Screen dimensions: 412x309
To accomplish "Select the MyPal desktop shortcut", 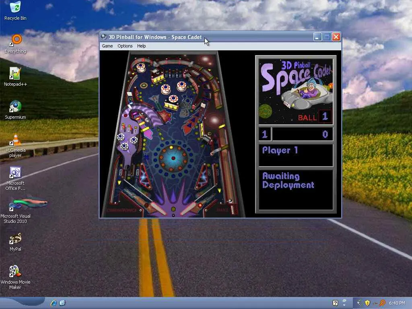I will pyautogui.click(x=15, y=242).
